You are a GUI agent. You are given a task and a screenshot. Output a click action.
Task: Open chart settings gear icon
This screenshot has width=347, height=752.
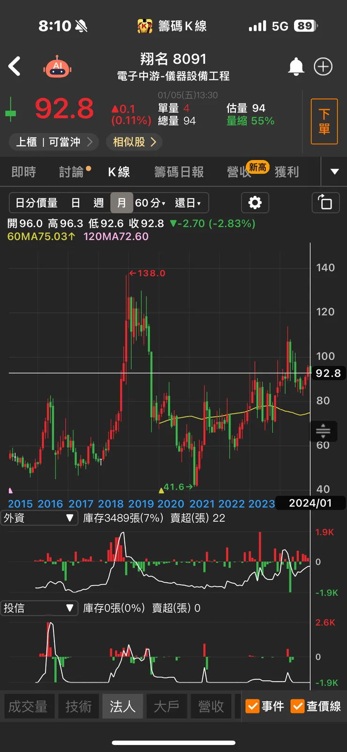[x=255, y=203]
